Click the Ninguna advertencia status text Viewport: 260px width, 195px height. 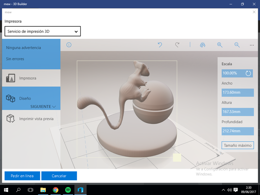pyautogui.click(x=23, y=48)
